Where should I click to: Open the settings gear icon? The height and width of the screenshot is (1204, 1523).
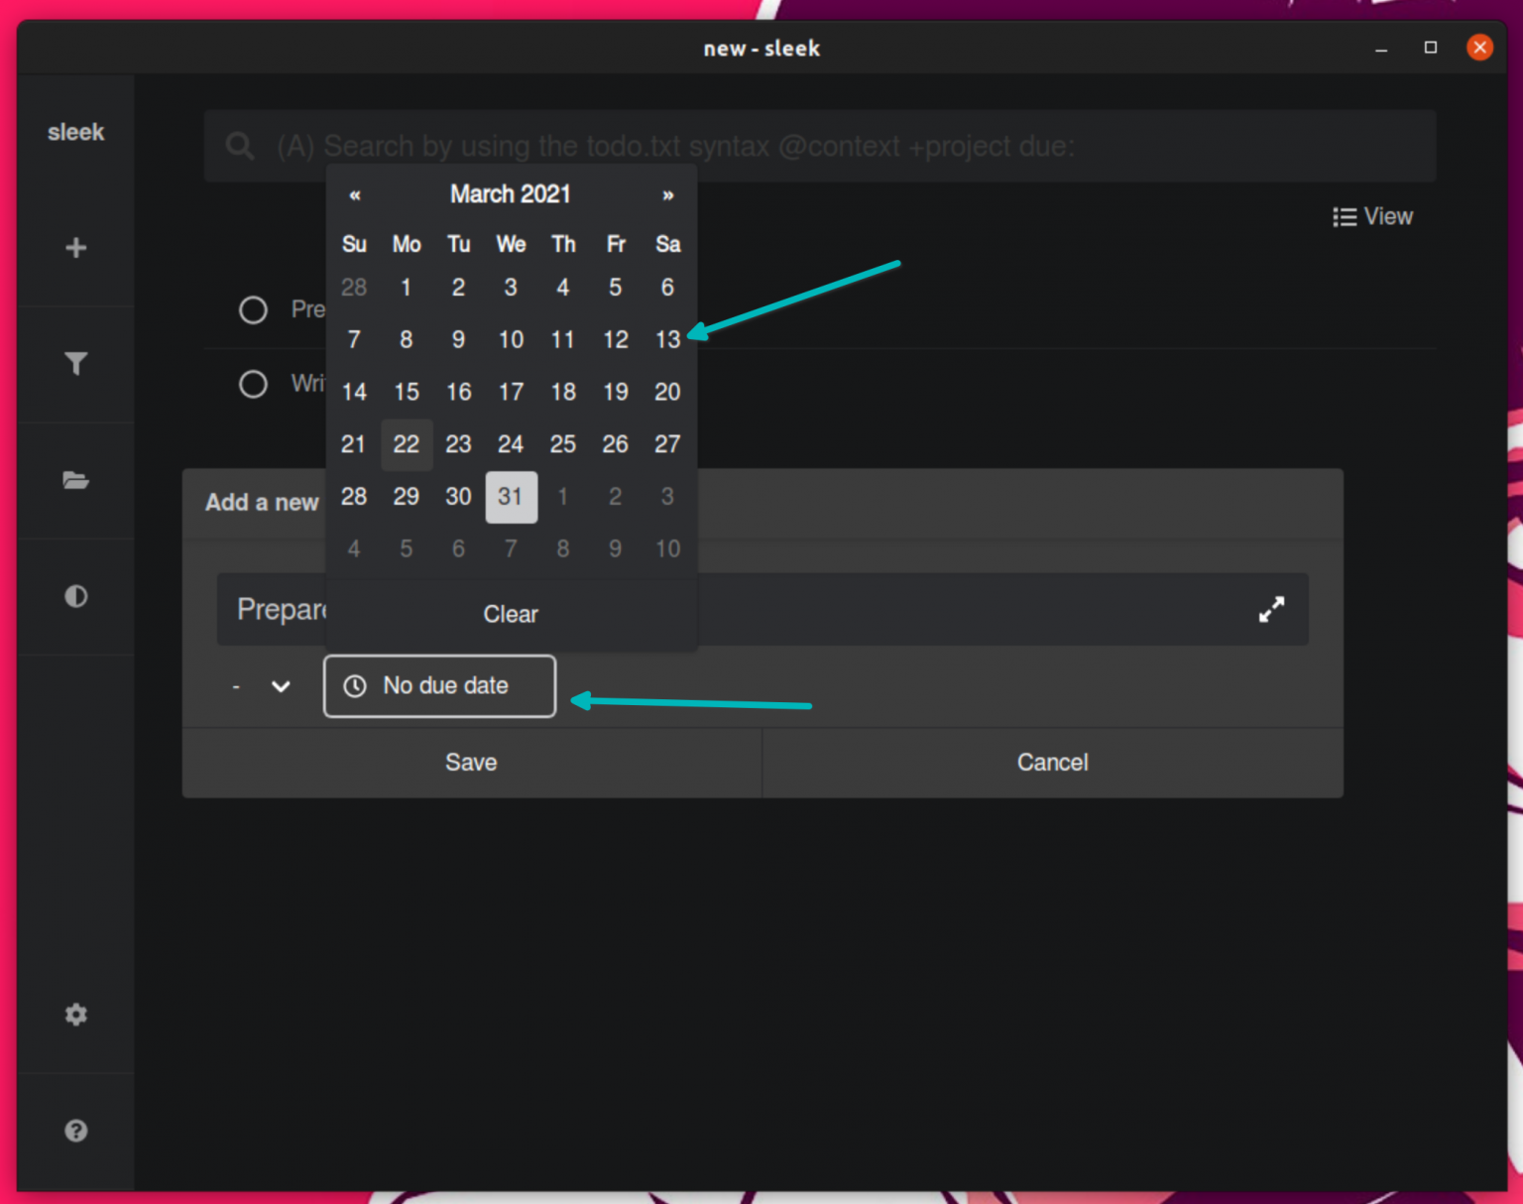pyautogui.click(x=75, y=1014)
